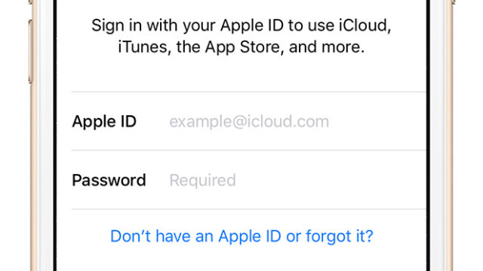Click the words "App Store" in the heading
The width and height of the screenshot is (483, 271).
tap(242, 47)
